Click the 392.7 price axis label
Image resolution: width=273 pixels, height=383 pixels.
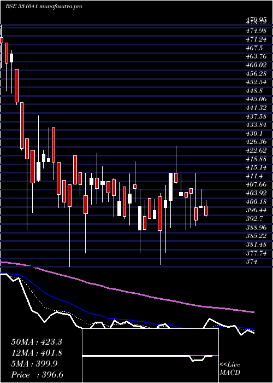coord(254,218)
